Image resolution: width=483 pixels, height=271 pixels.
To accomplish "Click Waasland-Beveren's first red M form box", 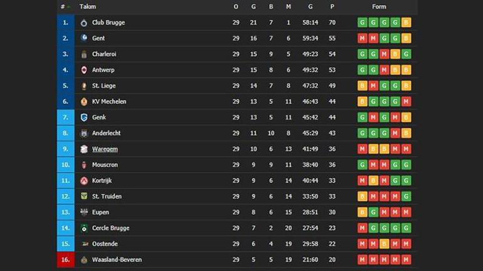I will tap(362, 260).
